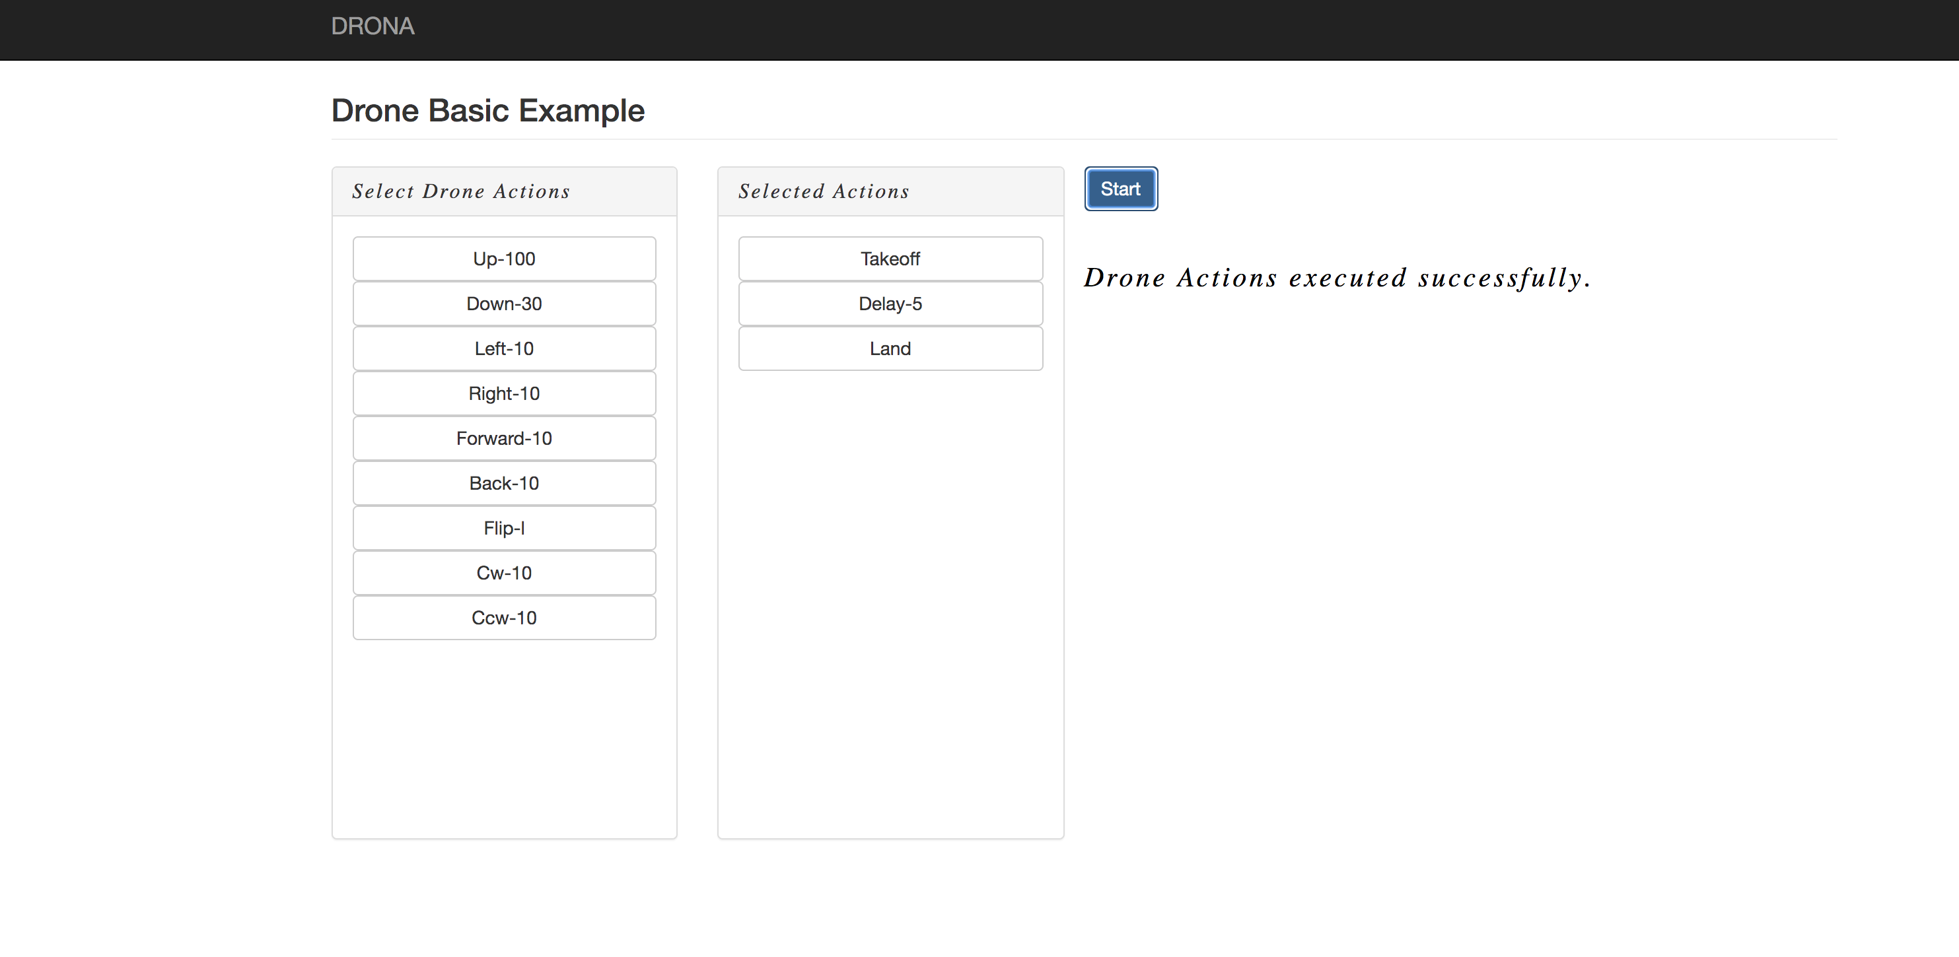This screenshot has width=1959, height=957.
Task: Select the Up-100 drone action
Action: pyautogui.click(x=503, y=259)
